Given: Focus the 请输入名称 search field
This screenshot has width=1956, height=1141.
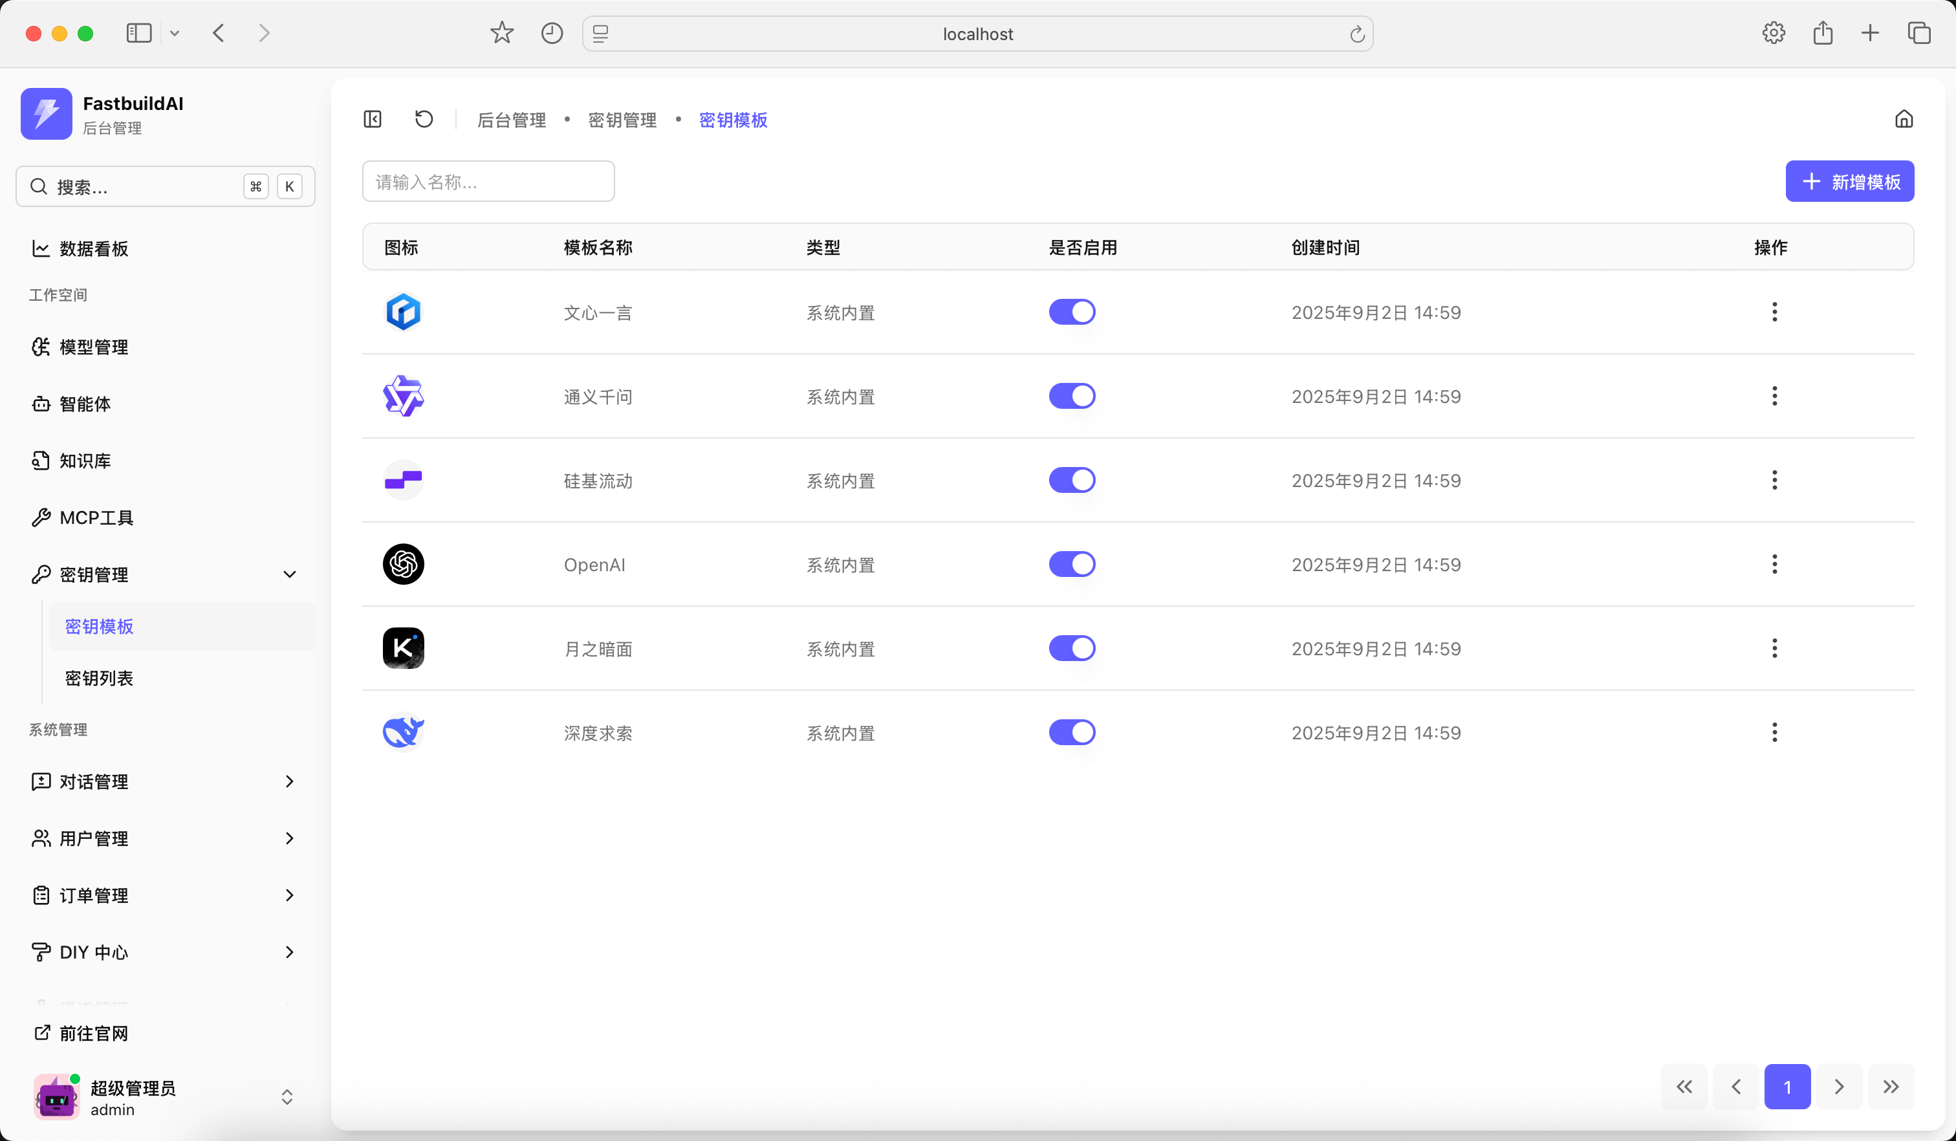Looking at the screenshot, I should tap(488, 182).
